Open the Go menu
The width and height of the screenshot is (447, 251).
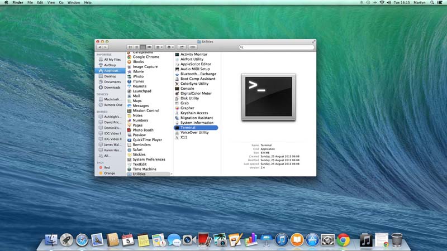61,2
